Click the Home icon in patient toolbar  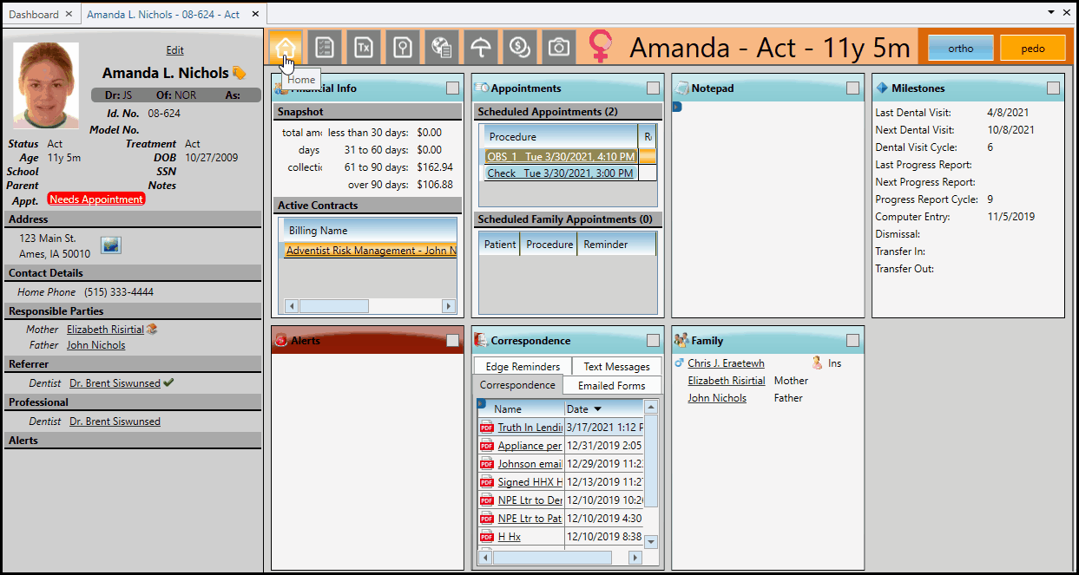[x=286, y=47]
